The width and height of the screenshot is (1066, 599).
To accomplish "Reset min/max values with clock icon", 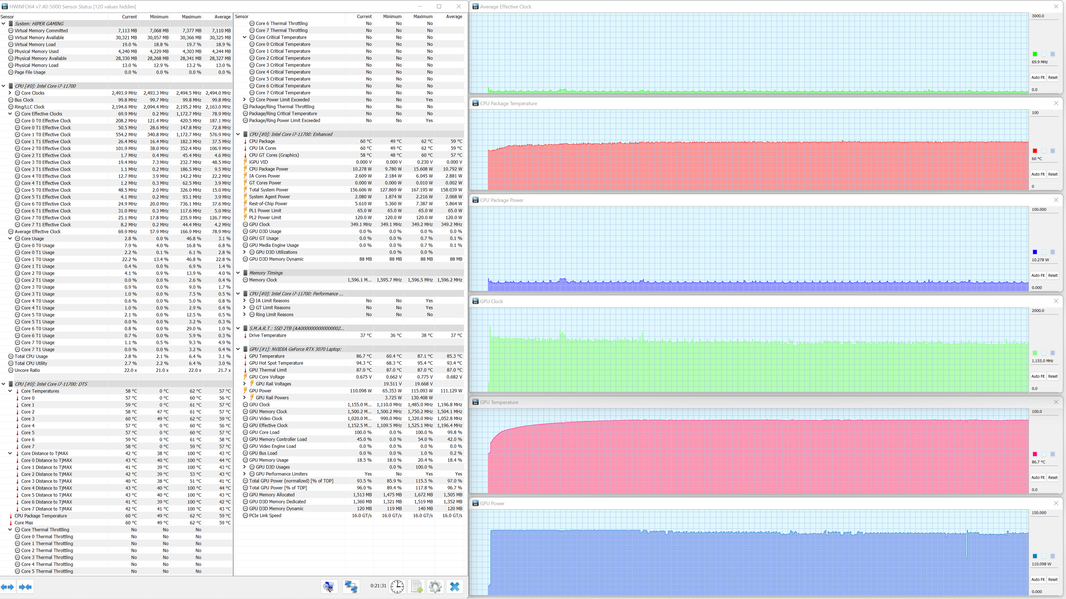I will tap(397, 587).
